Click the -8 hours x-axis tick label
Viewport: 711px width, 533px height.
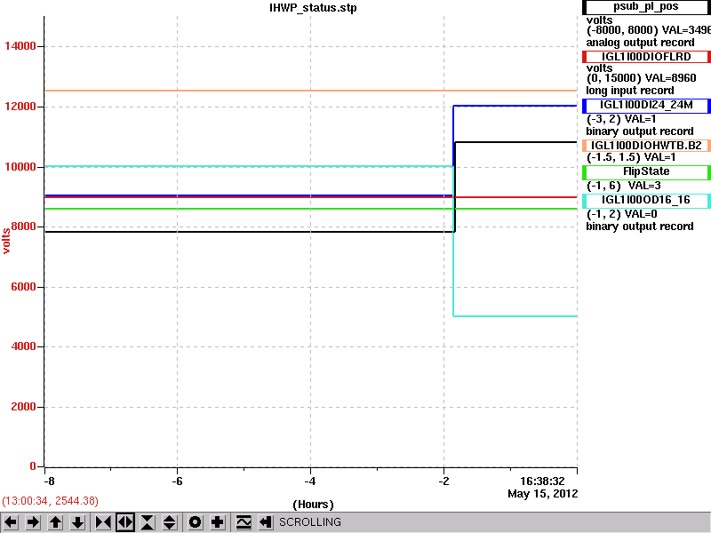(x=50, y=481)
